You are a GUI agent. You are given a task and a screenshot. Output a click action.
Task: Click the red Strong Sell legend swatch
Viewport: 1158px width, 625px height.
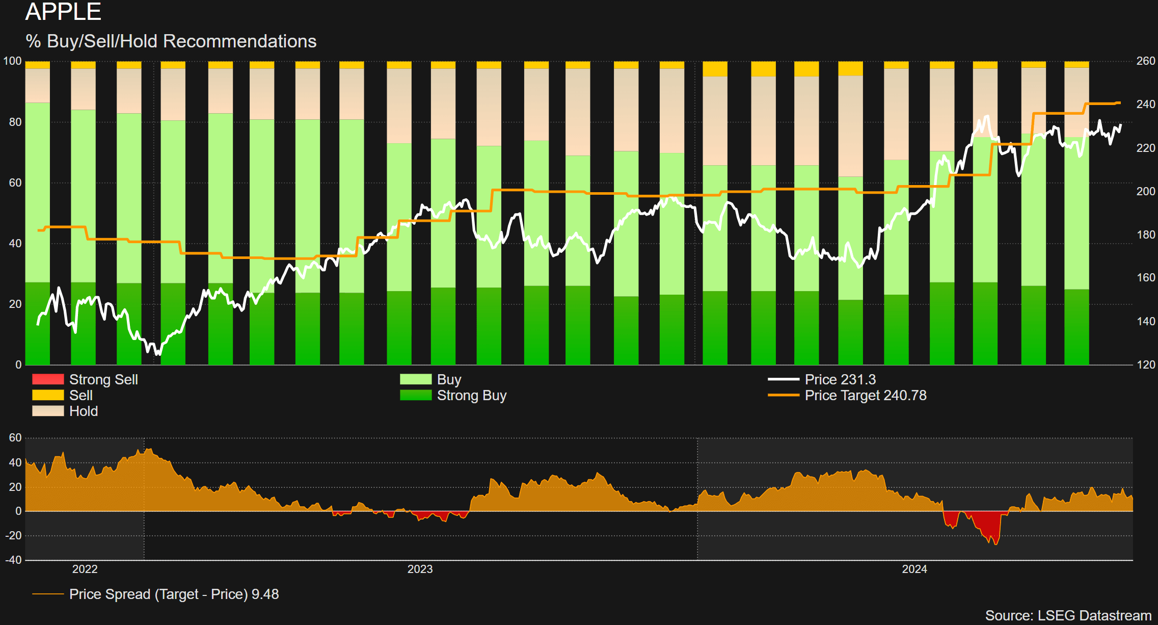click(48, 379)
